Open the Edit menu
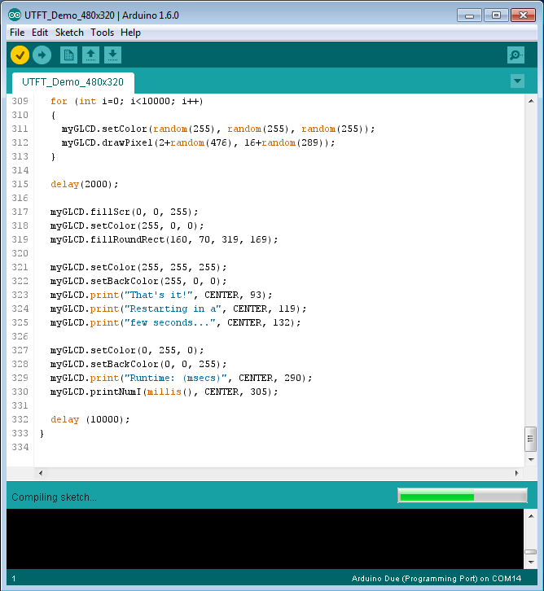The width and height of the screenshot is (544, 591). pos(40,33)
